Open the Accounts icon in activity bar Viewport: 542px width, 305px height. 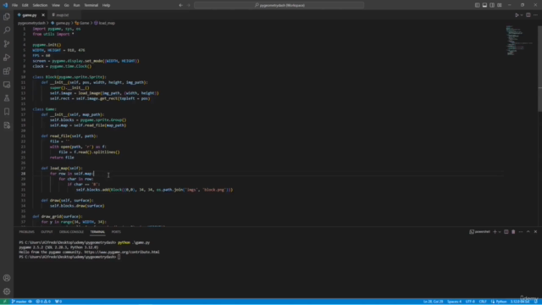(x=7, y=278)
